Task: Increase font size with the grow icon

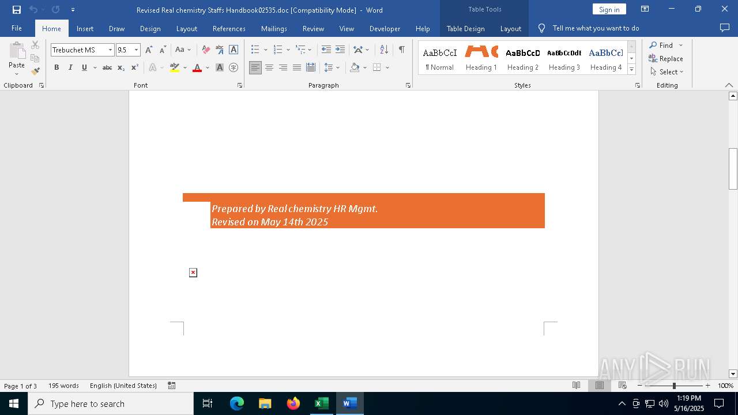Action: pos(149,50)
